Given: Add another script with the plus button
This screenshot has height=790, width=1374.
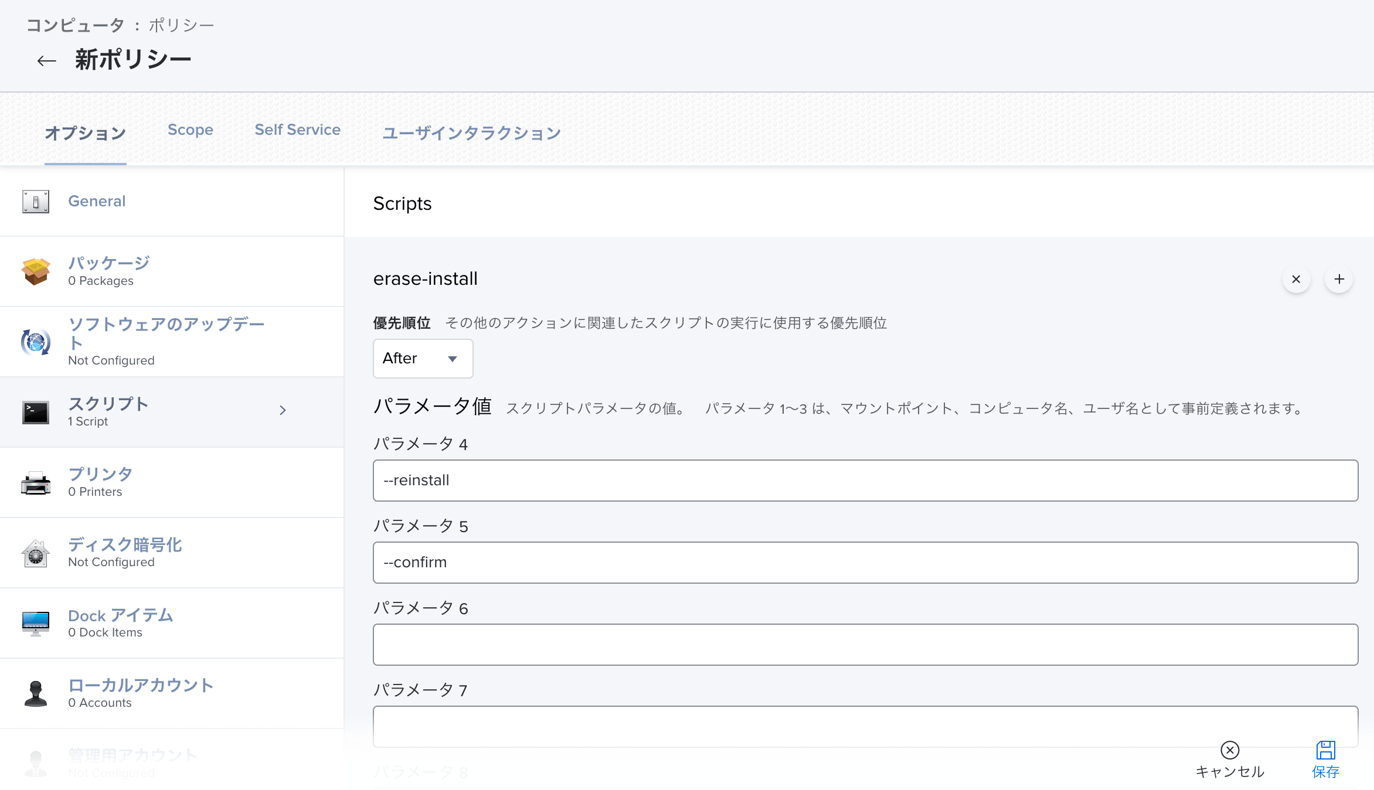Looking at the screenshot, I should coord(1339,279).
